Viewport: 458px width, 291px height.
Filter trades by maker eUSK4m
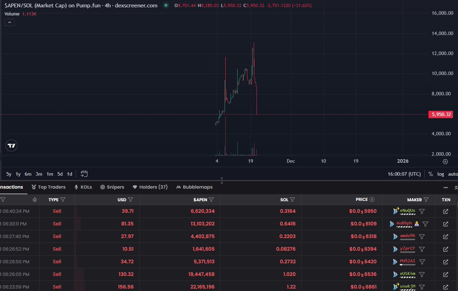[x=422, y=274]
